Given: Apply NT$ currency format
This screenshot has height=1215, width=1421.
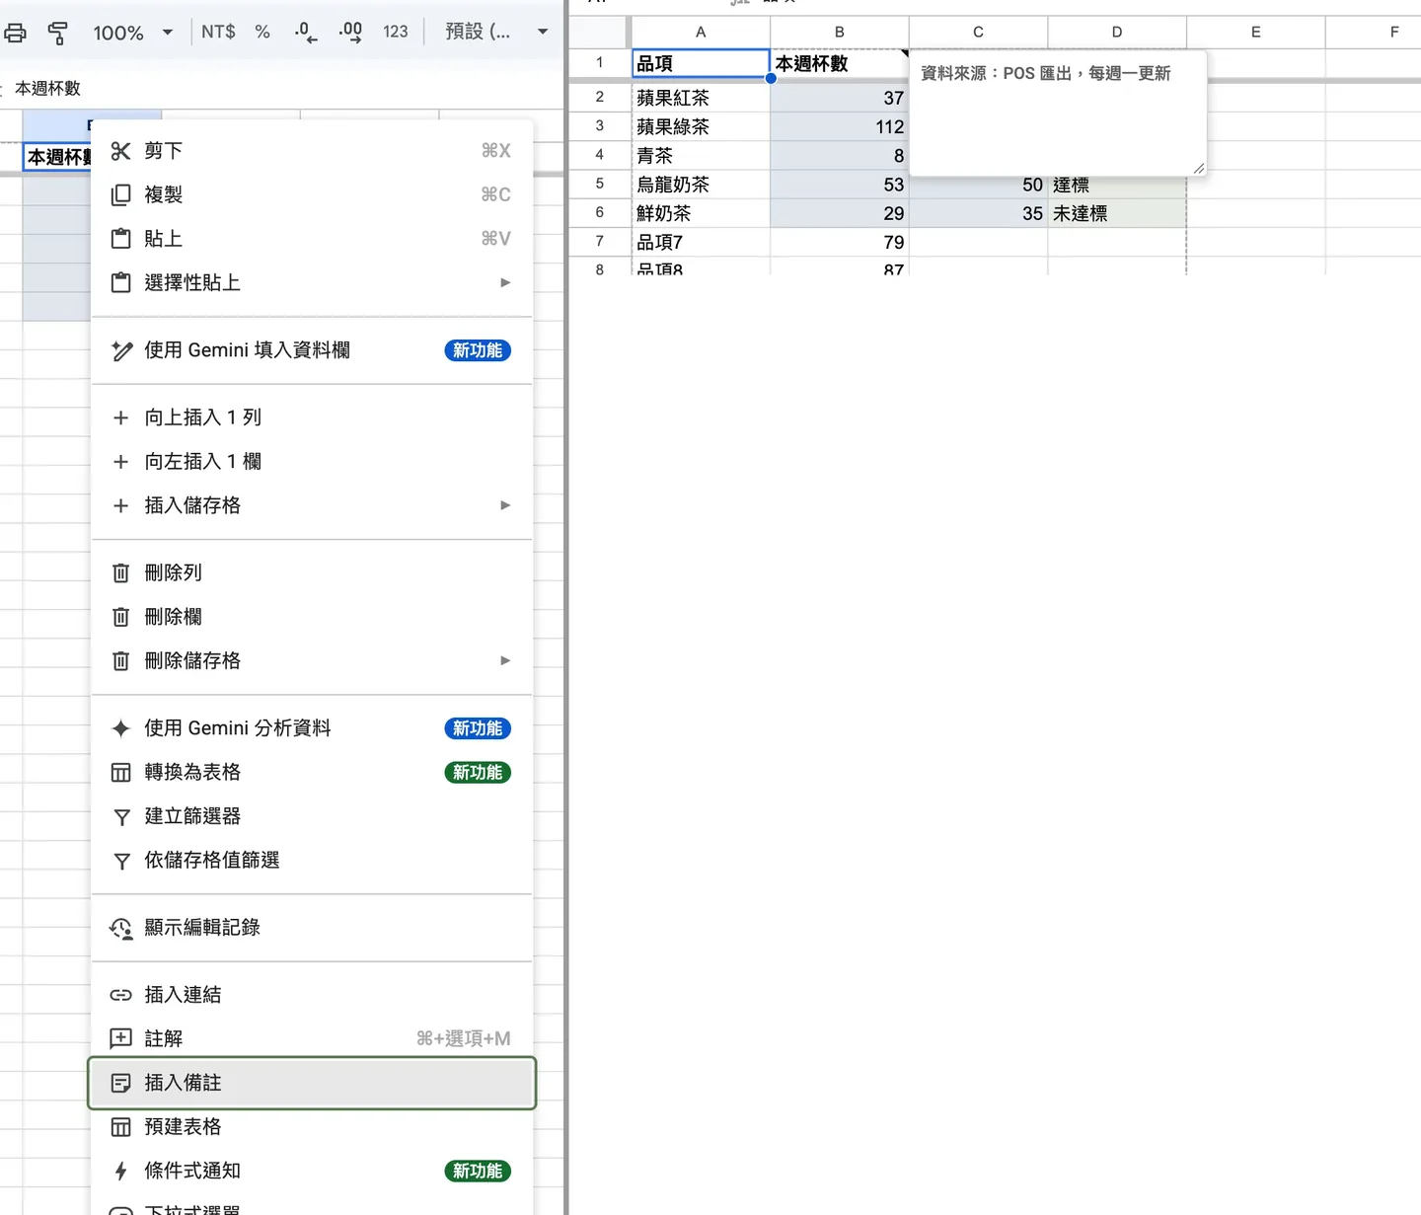Looking at the screenshot, I should point(218,32).
